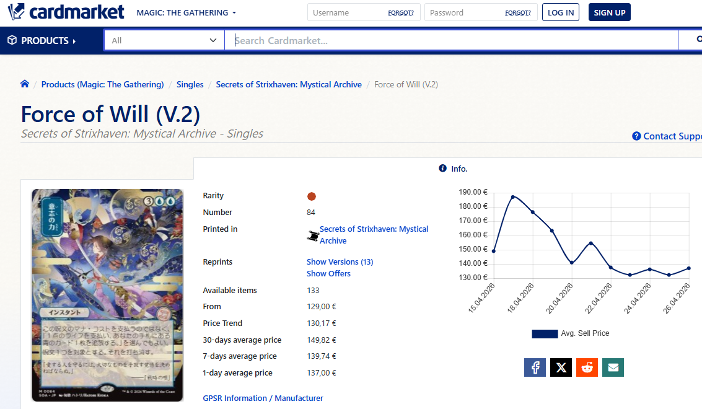Open Secrets of Strixhaven: Mystical Archive breadcrumb
This screenshot has width=702, height=409.
[289, 84]
